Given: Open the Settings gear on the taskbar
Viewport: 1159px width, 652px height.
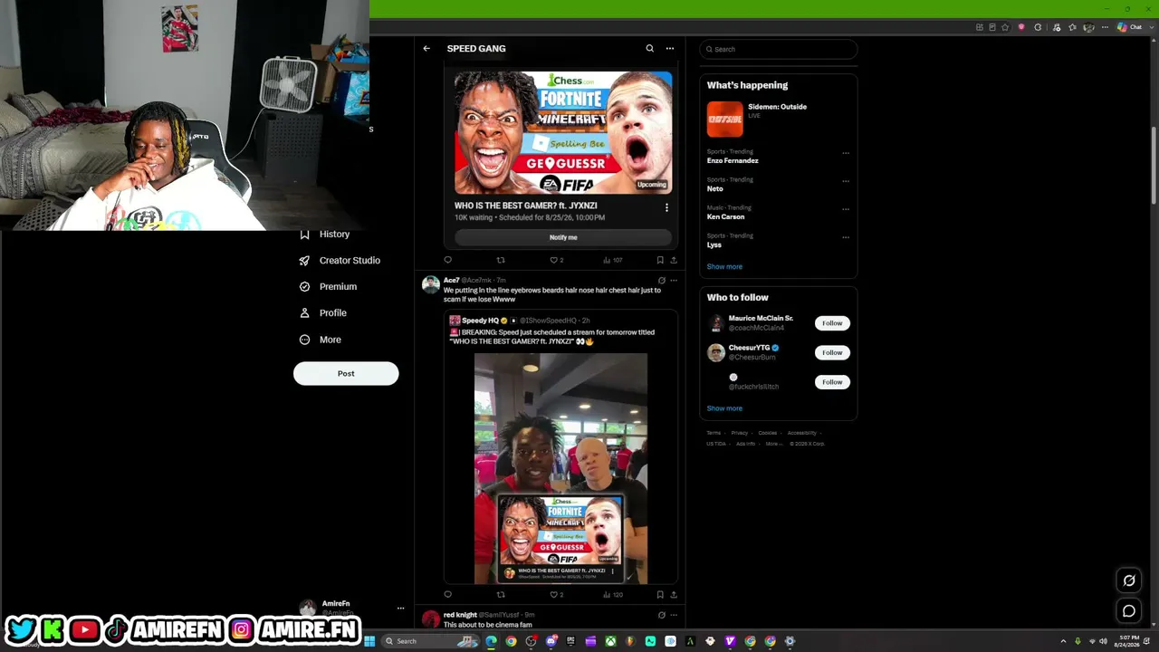Looking at the screenshot, I should pos(790,641).
